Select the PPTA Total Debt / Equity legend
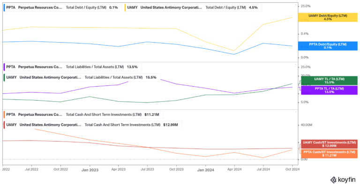This screenshot has height=186, width=360. (62, 7)
